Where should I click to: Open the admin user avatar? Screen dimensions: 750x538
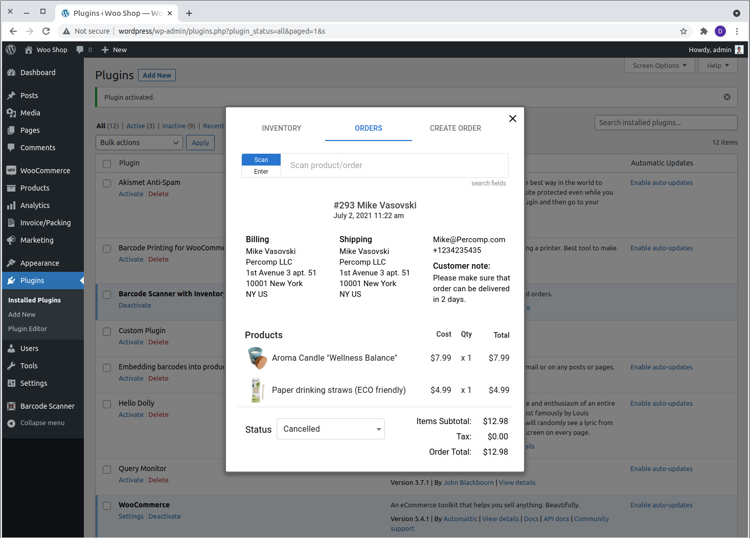(739, 50)
